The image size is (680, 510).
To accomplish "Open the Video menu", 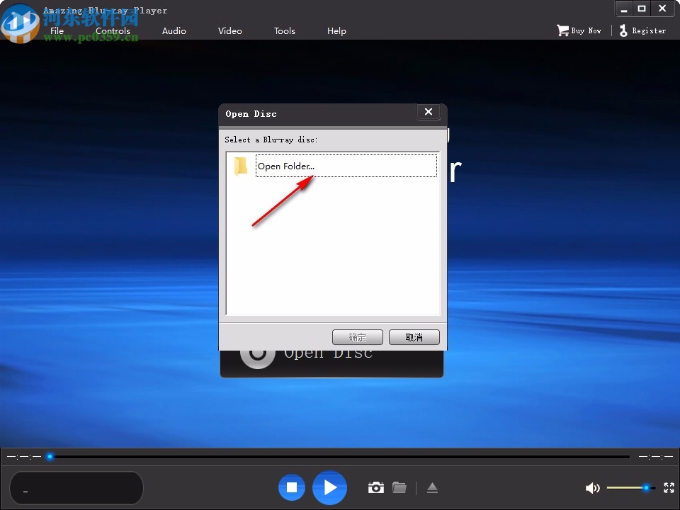I will pos(229,30).
